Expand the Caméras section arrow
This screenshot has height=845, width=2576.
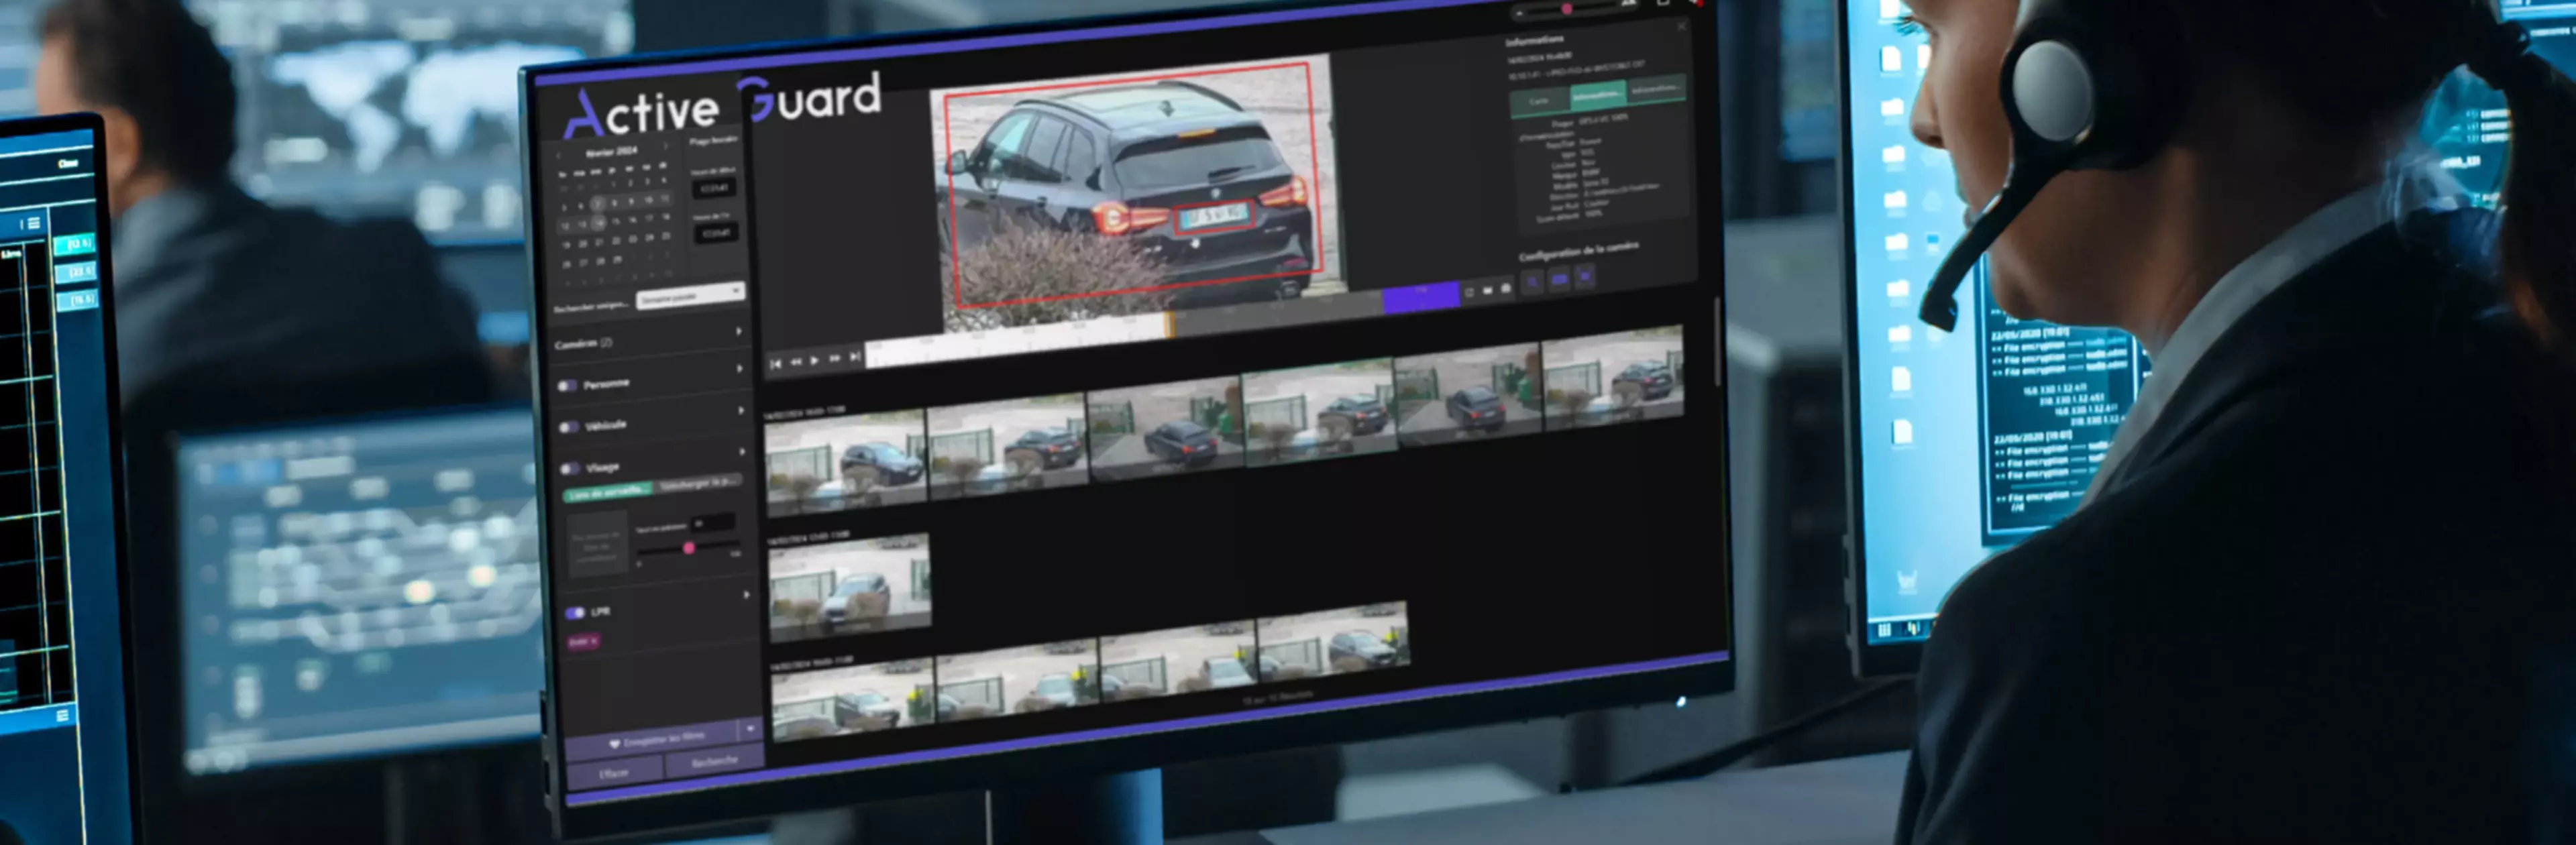(x=739, y=331)
